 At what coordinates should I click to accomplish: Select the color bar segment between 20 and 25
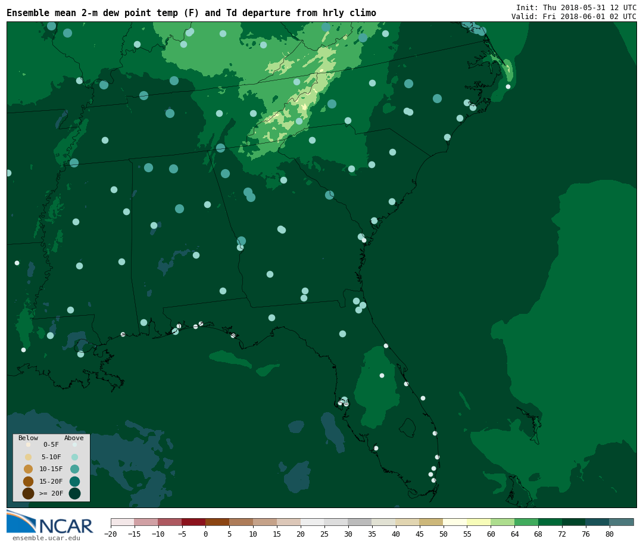coord(313,522)
